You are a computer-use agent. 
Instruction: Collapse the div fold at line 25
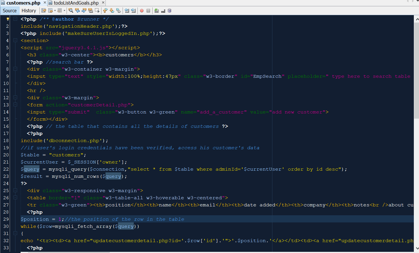point(15,190)
